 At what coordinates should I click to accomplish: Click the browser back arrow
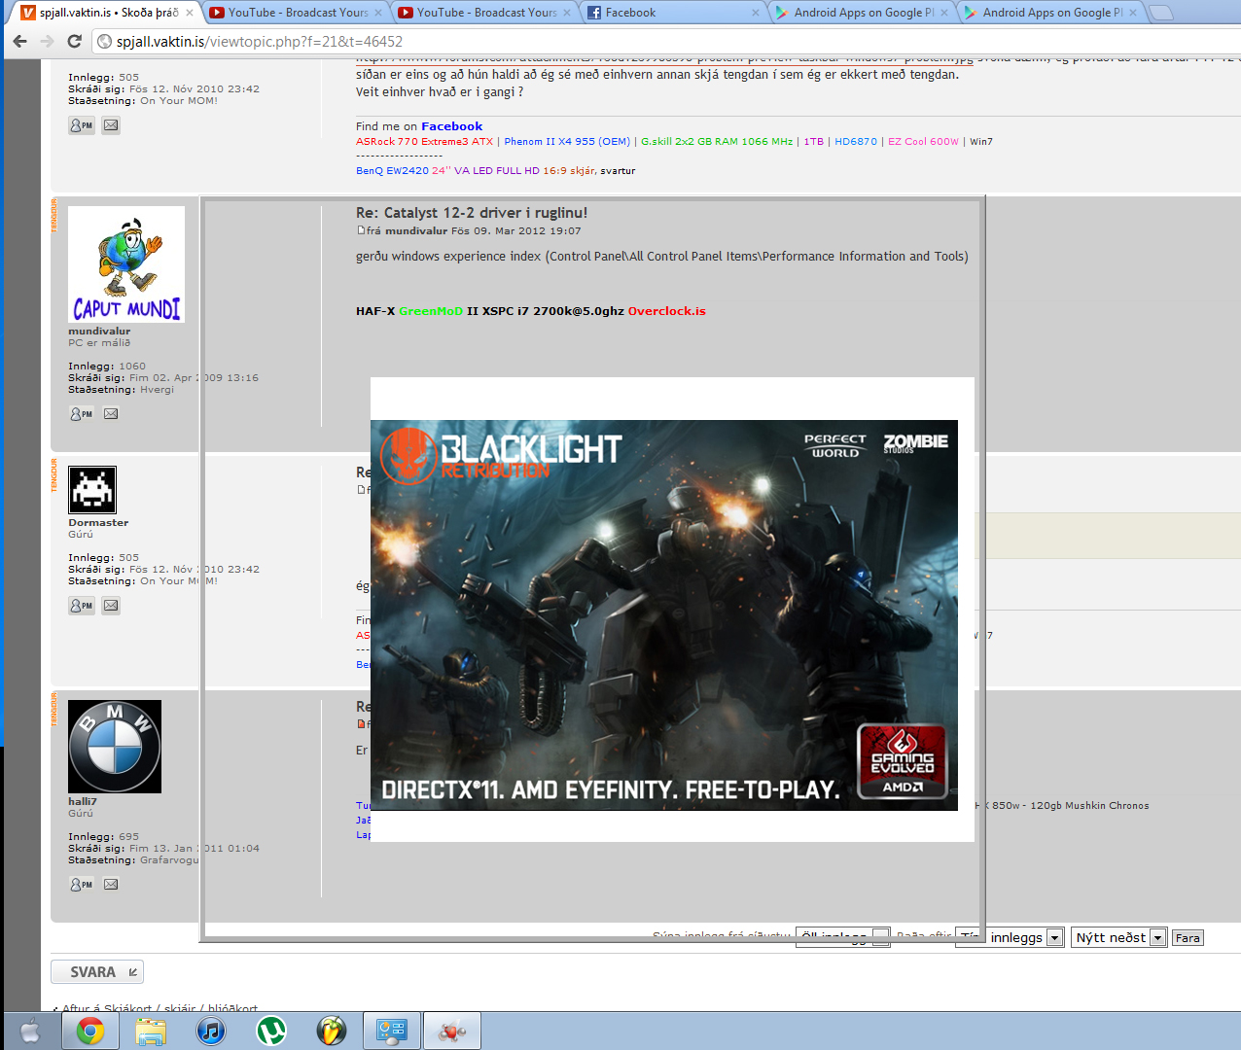point(19,41)
